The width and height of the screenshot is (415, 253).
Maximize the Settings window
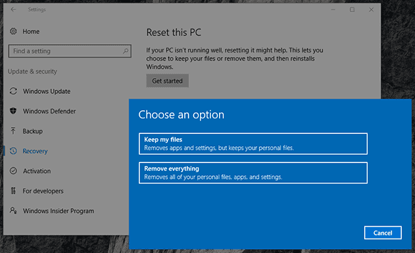352,10
